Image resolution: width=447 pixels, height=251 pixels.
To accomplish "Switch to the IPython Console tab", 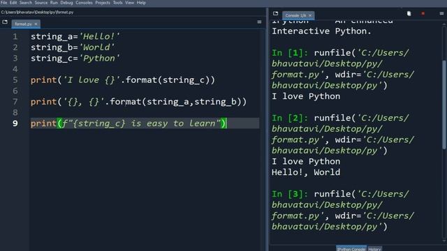I will 351,249.
